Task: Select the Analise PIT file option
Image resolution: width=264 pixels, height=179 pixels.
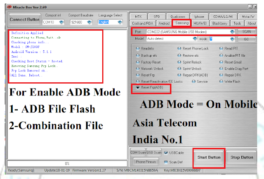Action: [221, 55]
